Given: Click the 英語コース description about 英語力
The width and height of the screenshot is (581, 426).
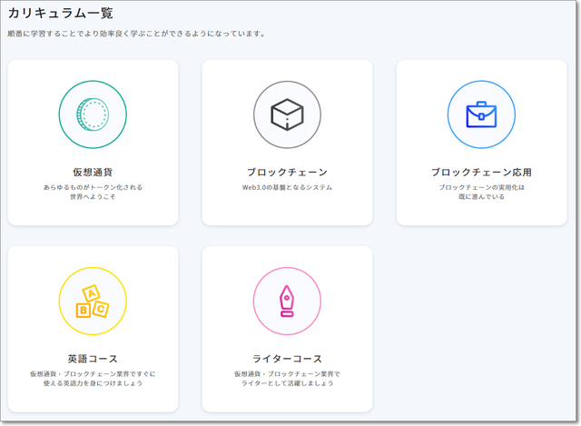Looking at the screenshot, I should coord(93,378).
